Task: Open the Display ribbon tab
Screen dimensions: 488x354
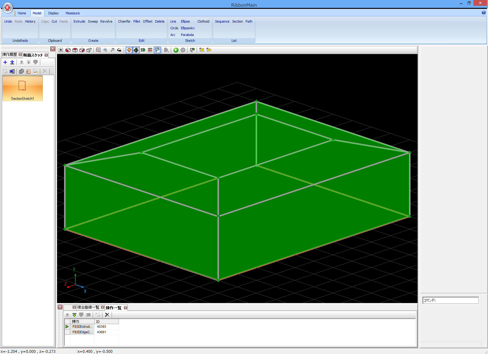Action: click(x=53, y=13)
